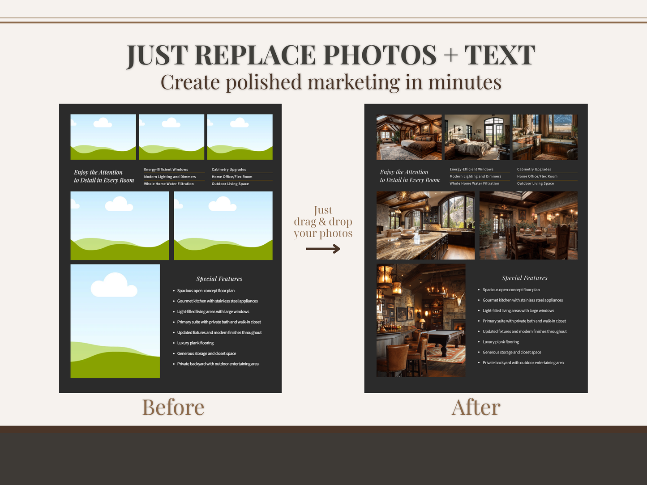Click "Gourmet kitchen with stainless steel appliances" in After page
647x485 pixels.
pos(523,300)
